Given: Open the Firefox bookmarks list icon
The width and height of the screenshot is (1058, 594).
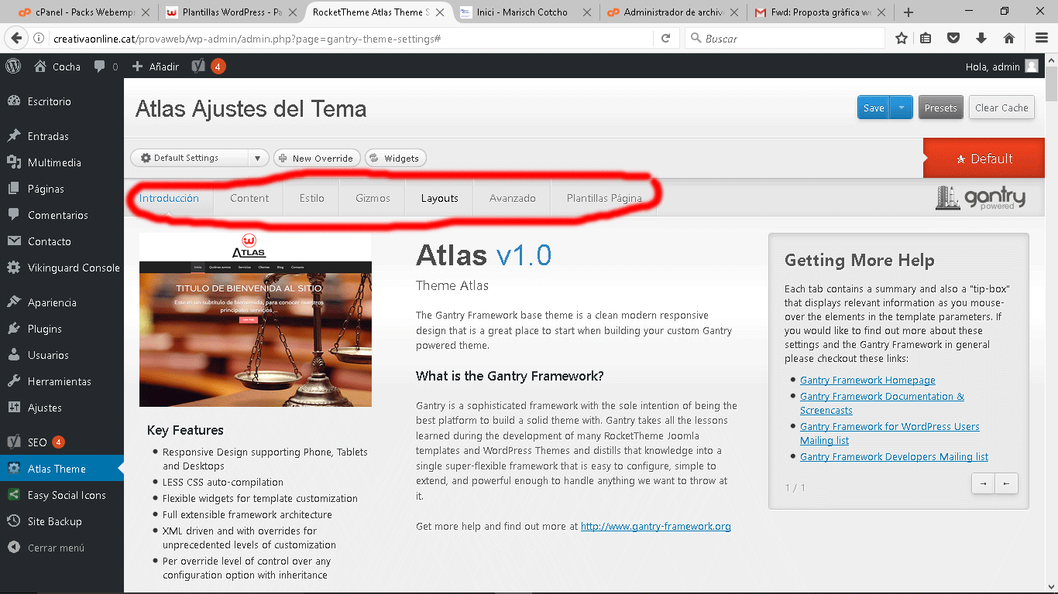Looking at the screenshot, I should (x=926, y=38).
